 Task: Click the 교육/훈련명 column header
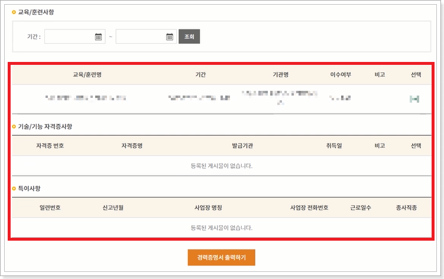click(87, 75)
